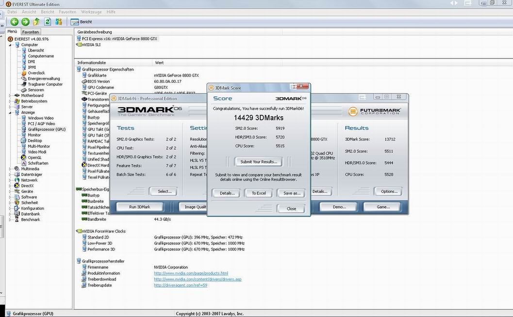
Task: Select the Tragbarer Computer tree icon
Action: coord(24,84)
